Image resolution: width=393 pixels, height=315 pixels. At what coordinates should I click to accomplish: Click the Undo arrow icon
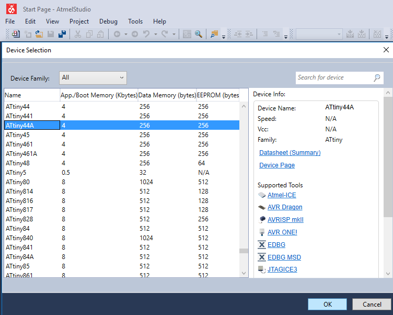146,34
